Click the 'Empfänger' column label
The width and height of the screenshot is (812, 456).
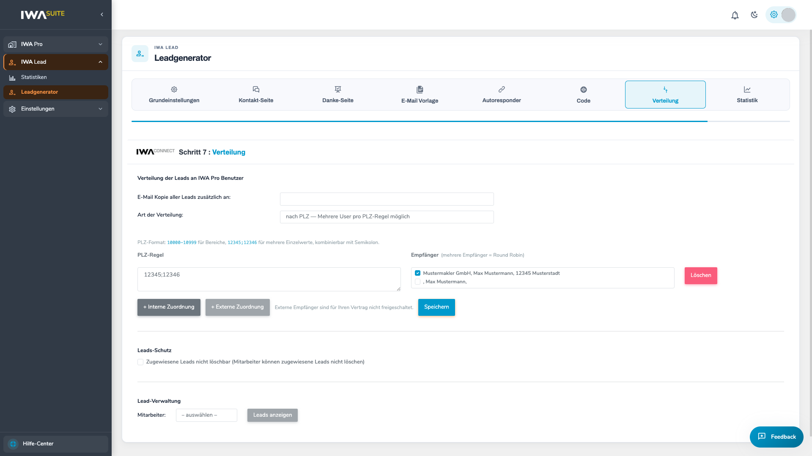[x=425, y=255]
